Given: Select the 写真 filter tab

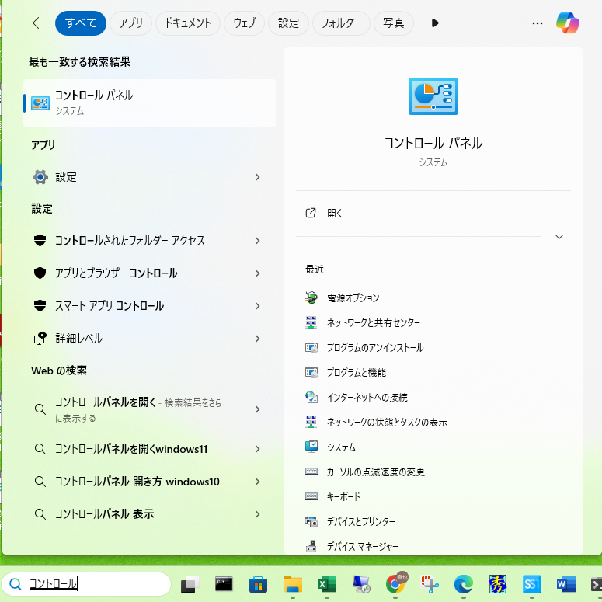Looking at the screenshot, I should (394, 23).
